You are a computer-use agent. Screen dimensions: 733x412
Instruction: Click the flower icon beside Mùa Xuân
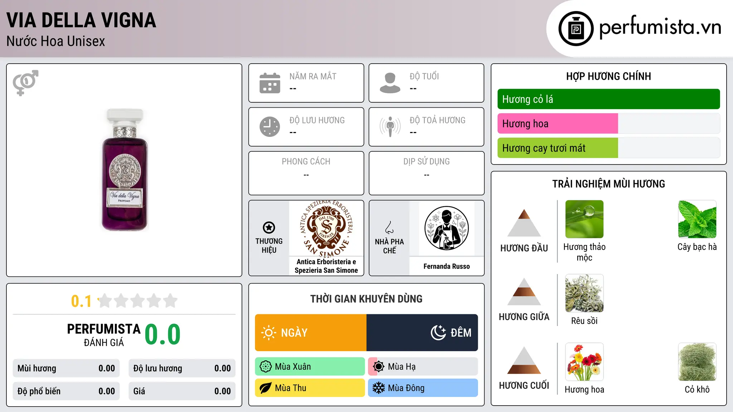(x=266, y=367)
